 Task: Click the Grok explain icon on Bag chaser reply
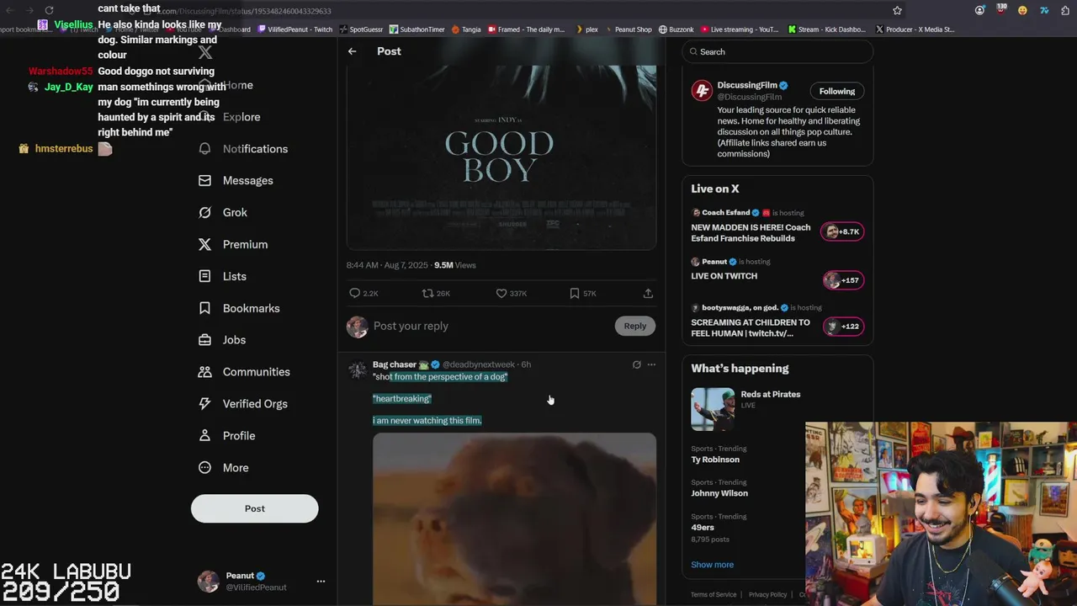coord(636,365)
